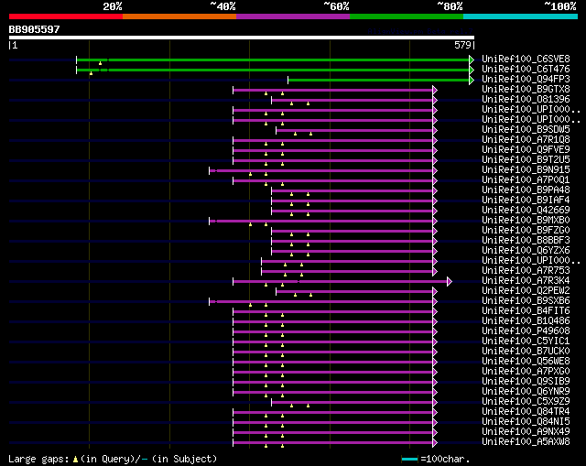This screenshot has height=466, width=586.
Task: Select the UniRef100_A7R3K4 label
Action: point(526,281)
